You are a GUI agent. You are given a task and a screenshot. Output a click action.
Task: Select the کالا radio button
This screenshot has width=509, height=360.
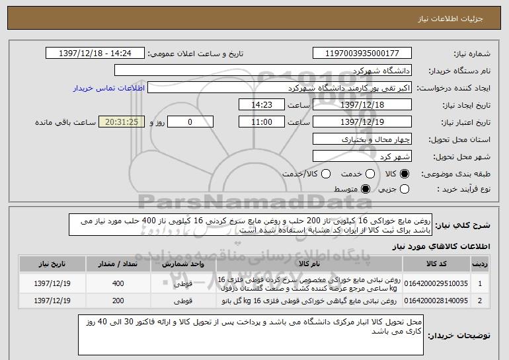point(404,174)
